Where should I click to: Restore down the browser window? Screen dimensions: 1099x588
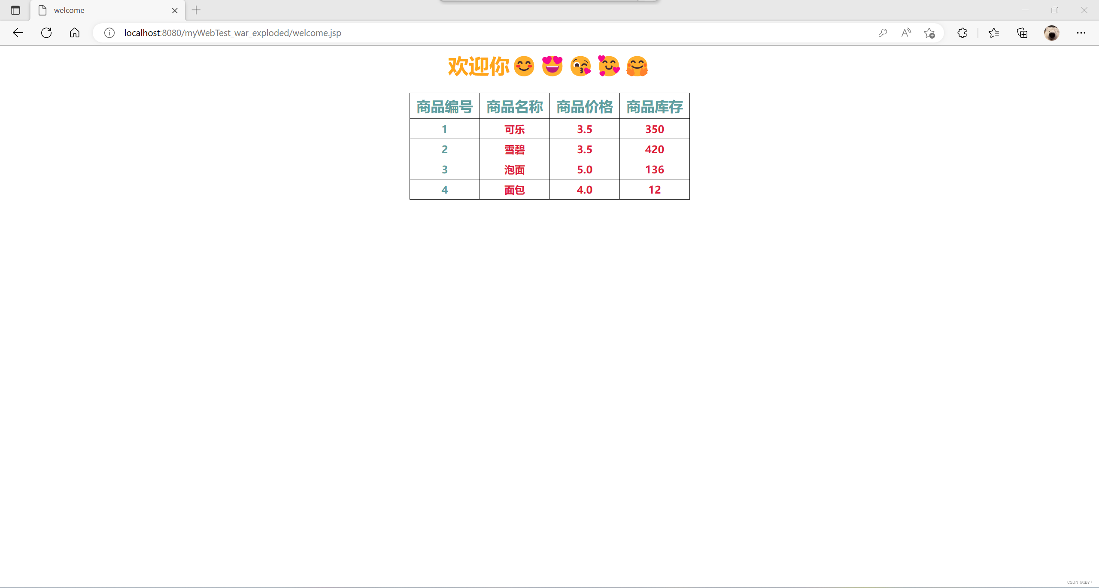(1055, 10)
